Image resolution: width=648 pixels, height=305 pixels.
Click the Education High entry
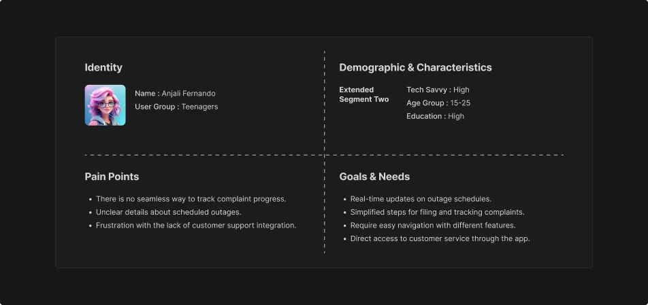(435, 116)
